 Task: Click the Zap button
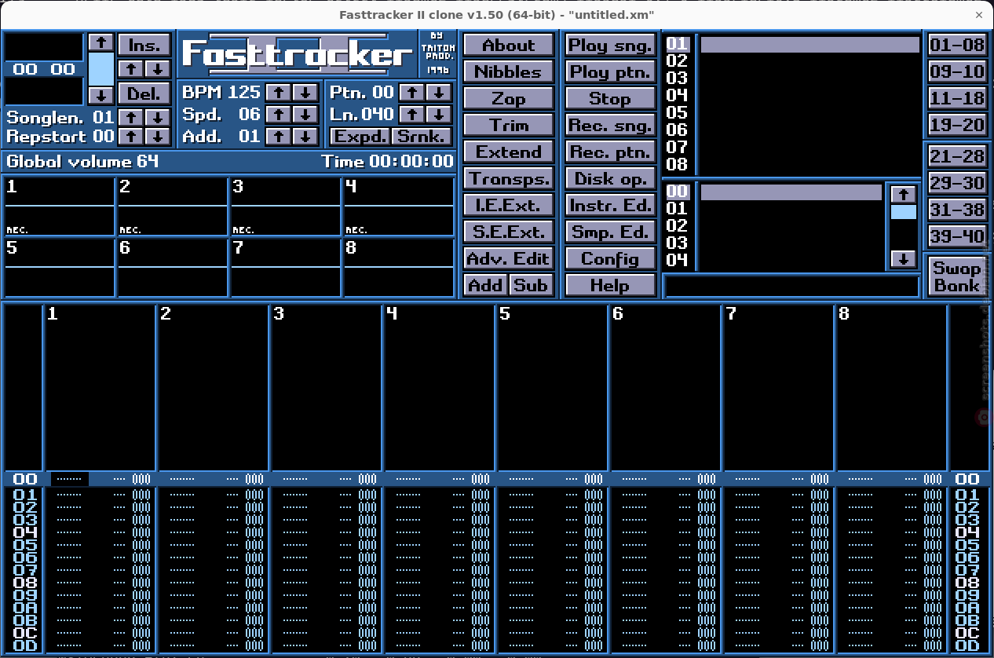point(508,98)
